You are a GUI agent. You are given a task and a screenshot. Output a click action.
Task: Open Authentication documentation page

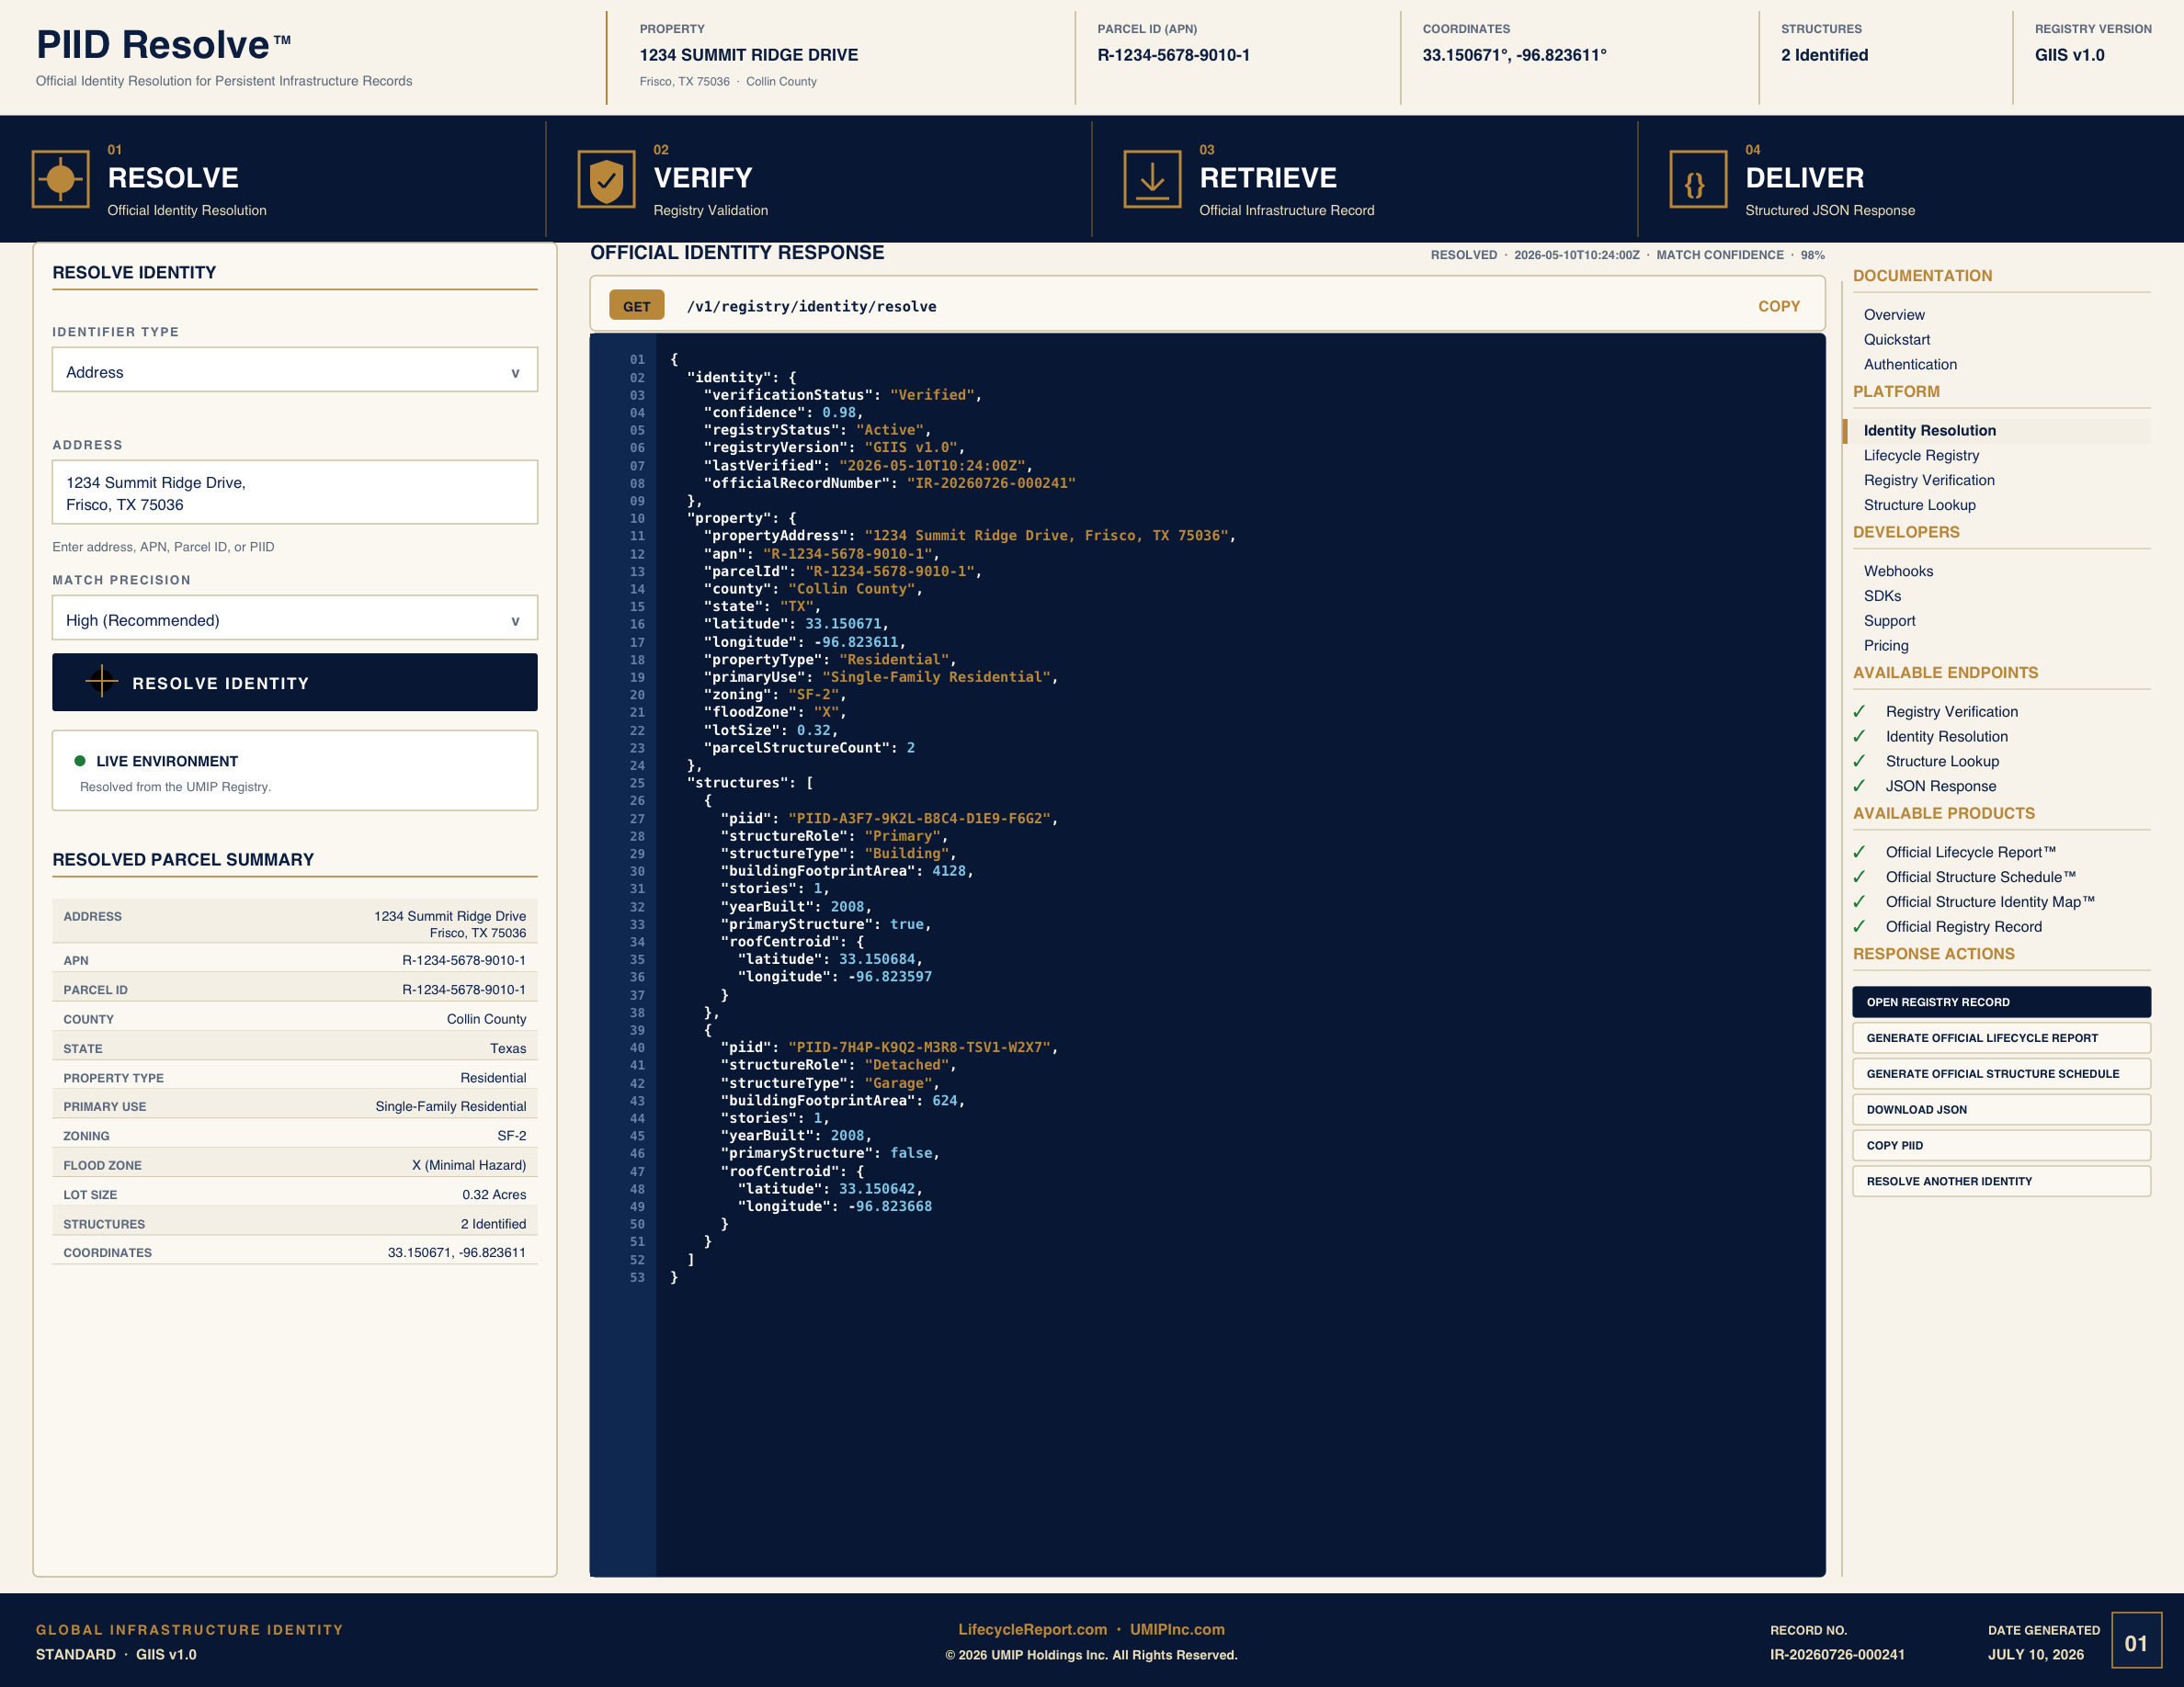click(1910, 365)
